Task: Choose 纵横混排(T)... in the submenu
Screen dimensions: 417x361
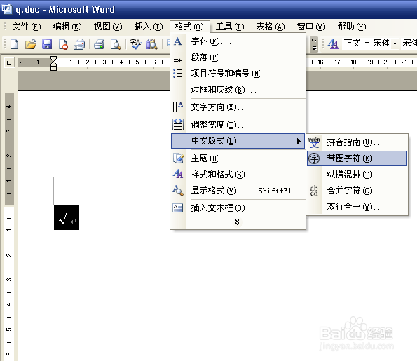Action: pyautogui.click(x=357, y=175)
